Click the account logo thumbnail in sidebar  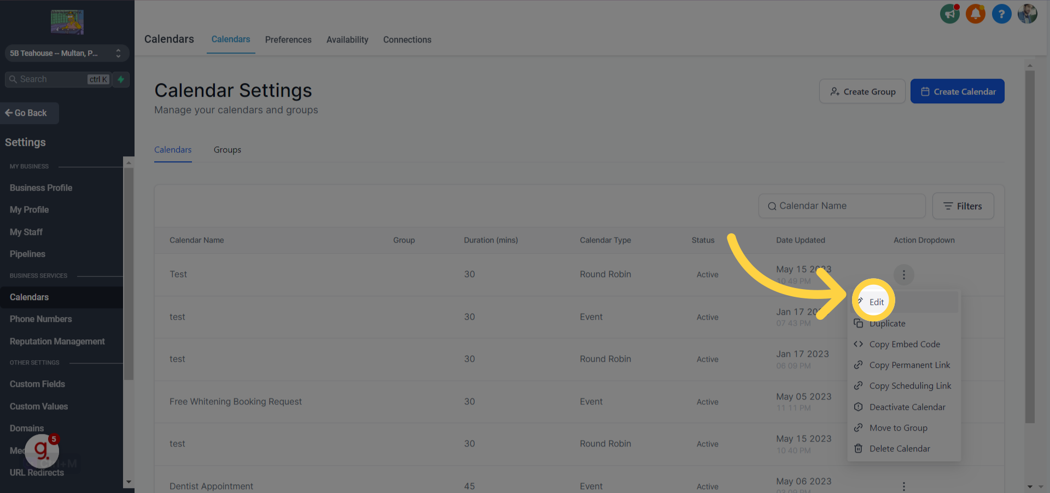[x=67, y=22]
